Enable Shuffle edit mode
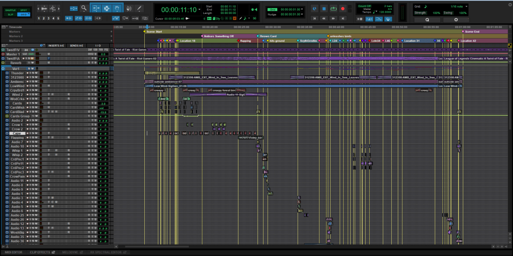This screenshot has width=513, height=256. click(x=11, y=9)
